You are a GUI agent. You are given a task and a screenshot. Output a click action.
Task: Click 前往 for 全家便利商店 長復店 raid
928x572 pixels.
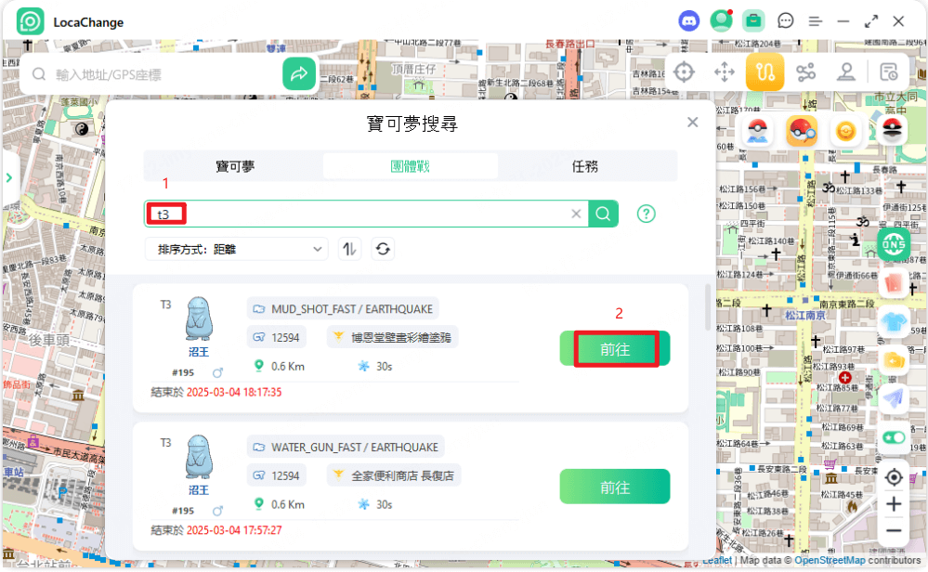point(615,487)
